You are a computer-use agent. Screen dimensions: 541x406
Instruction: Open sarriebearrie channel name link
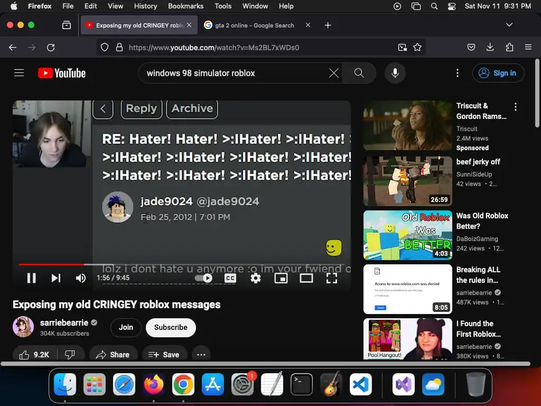64,322
